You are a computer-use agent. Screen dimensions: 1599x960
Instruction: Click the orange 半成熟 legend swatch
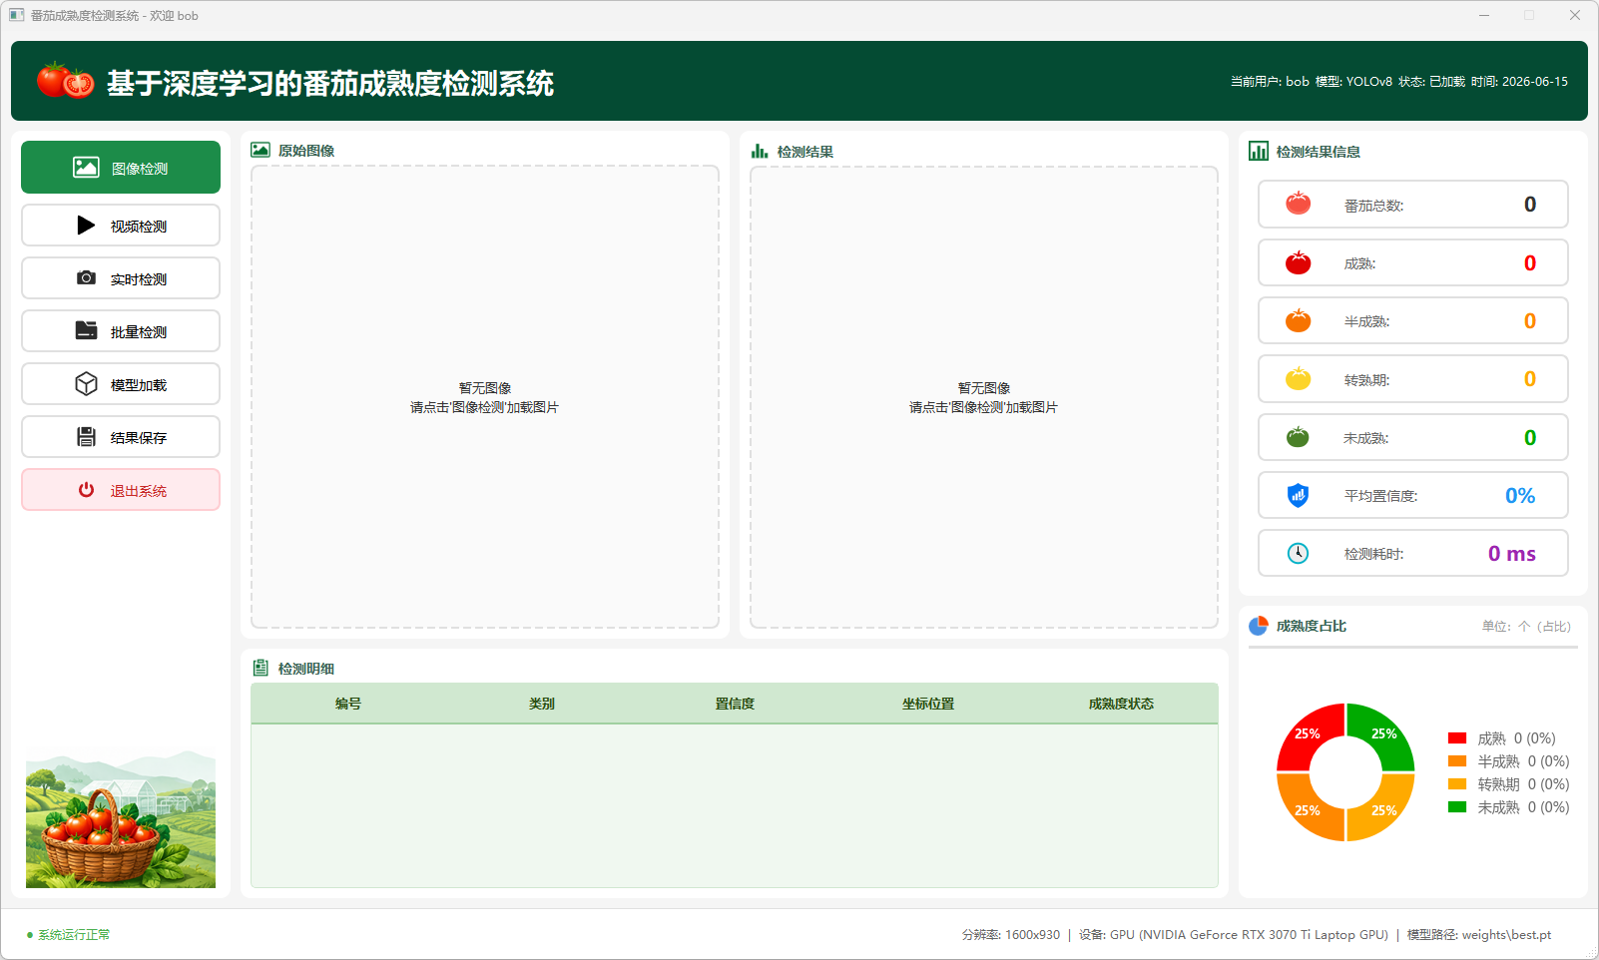coord(1457,761)
